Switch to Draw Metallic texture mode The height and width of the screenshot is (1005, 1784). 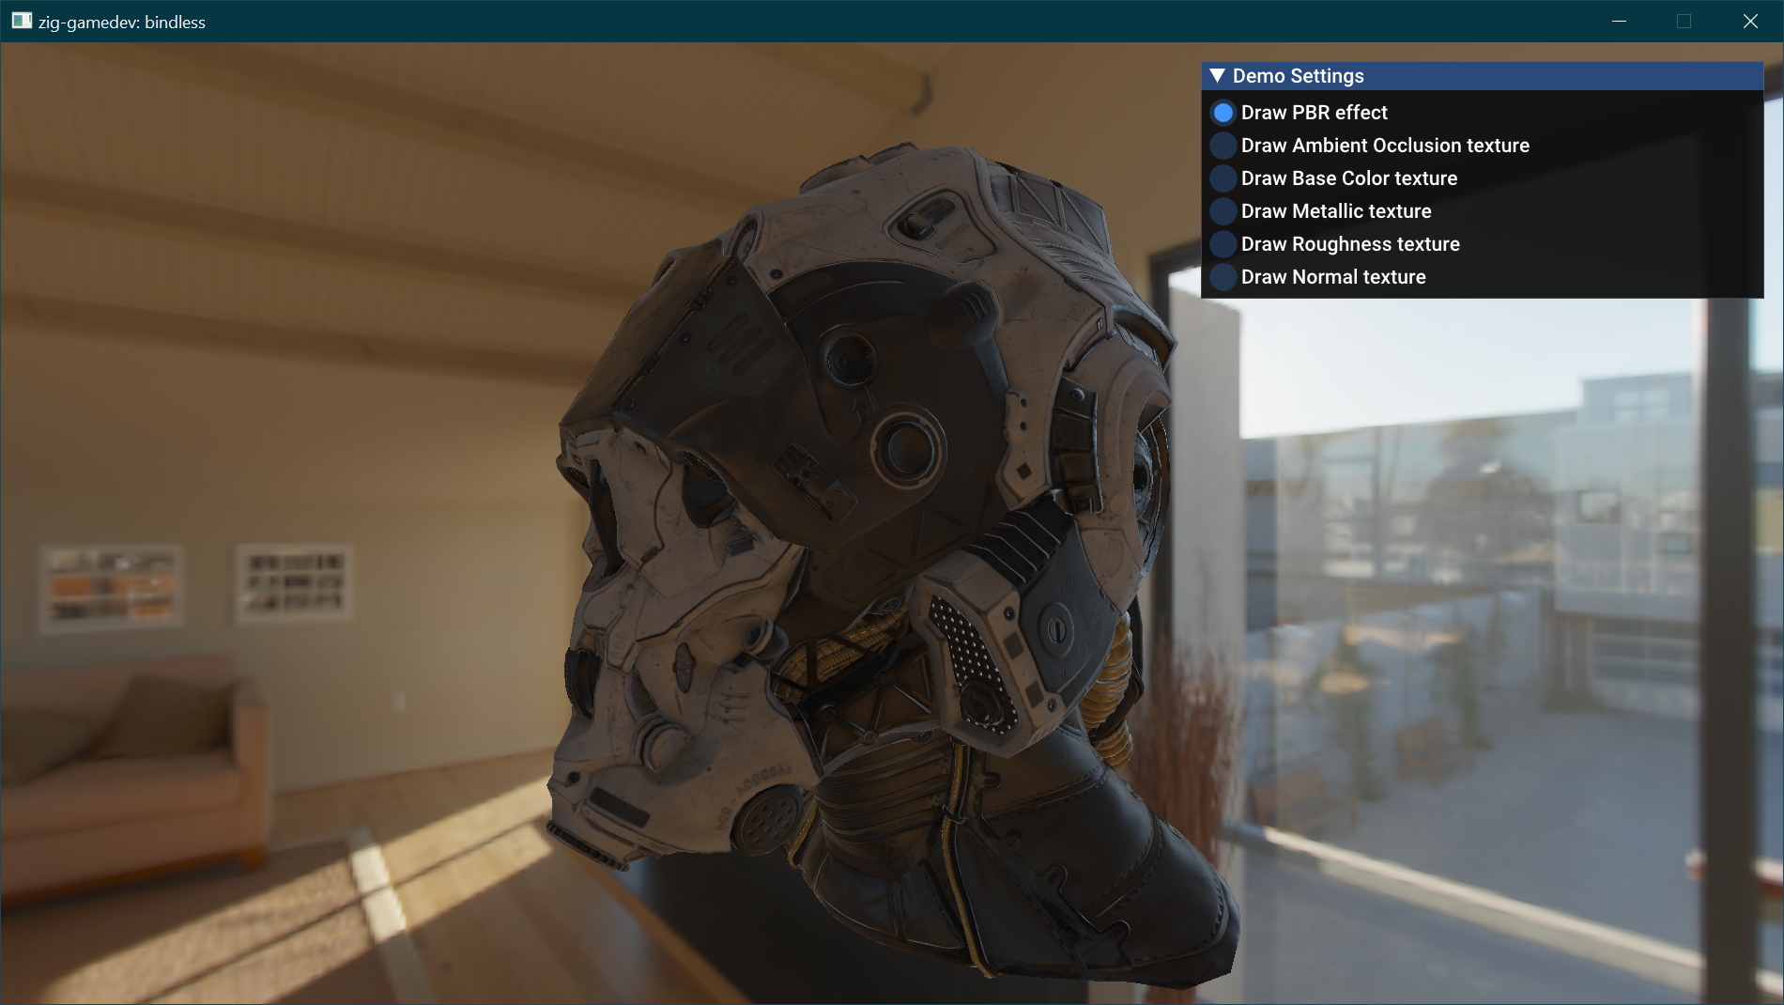tap(1223, 211)
